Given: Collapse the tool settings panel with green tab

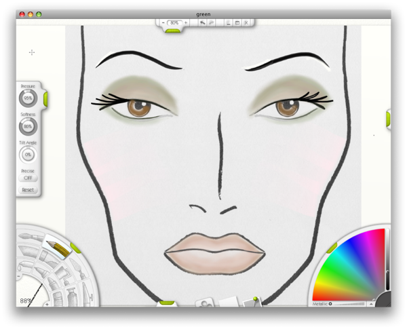Looking at the screenshot, I should pos(45,99).
